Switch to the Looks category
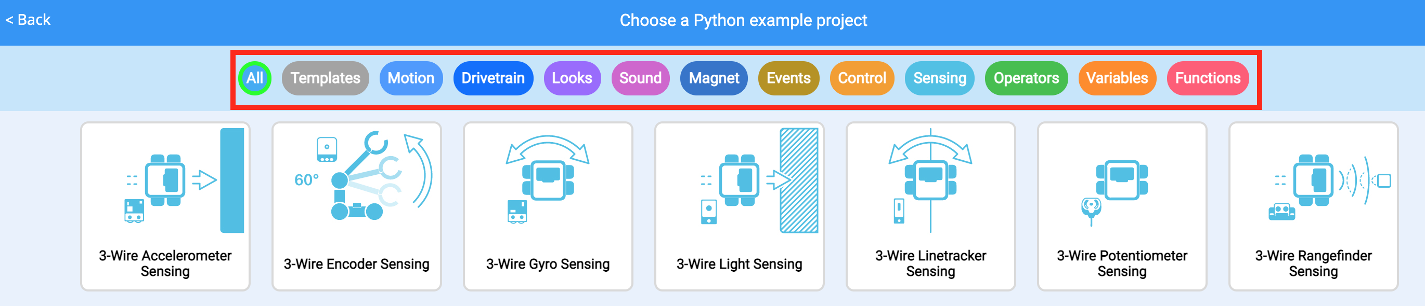 click(573, 78)
